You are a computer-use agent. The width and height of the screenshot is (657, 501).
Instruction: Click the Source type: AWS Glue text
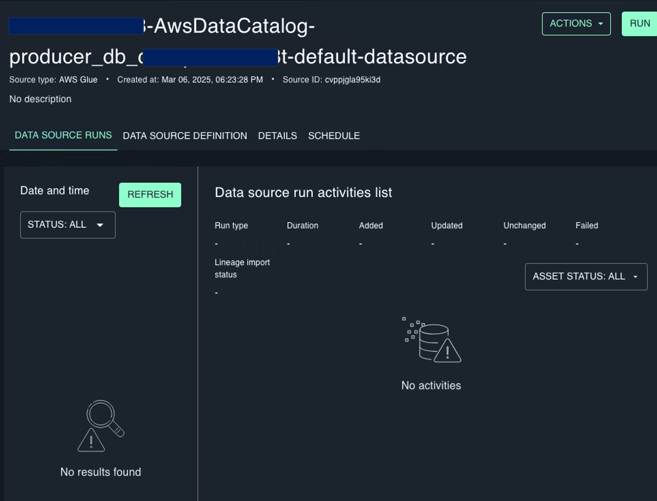pos(53,80)
